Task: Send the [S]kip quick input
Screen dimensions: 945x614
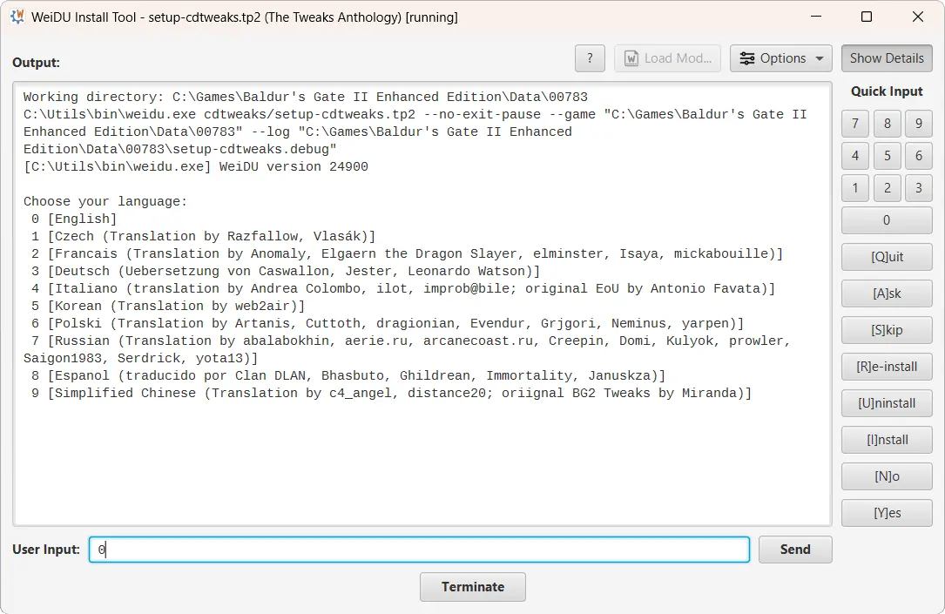Action: pyautogui.click(x=887, y=330)
